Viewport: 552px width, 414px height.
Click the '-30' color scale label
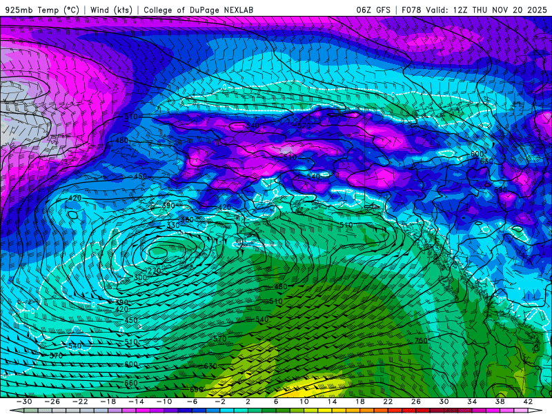(x=24, y=402)
